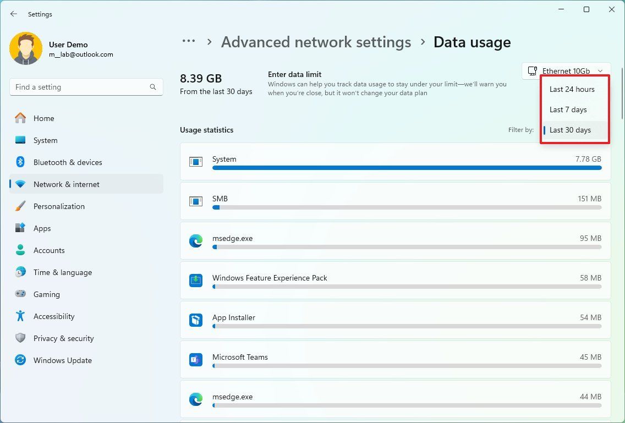Screen dimensions: 625x423
Task: Open Windows Update settings
Action: point(62,360)
